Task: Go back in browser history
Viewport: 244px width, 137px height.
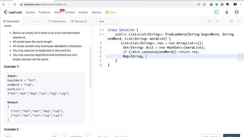Action: [x=4, y=5]
